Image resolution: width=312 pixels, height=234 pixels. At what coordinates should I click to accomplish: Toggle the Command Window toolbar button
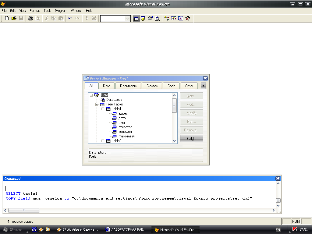coord(136,19)
